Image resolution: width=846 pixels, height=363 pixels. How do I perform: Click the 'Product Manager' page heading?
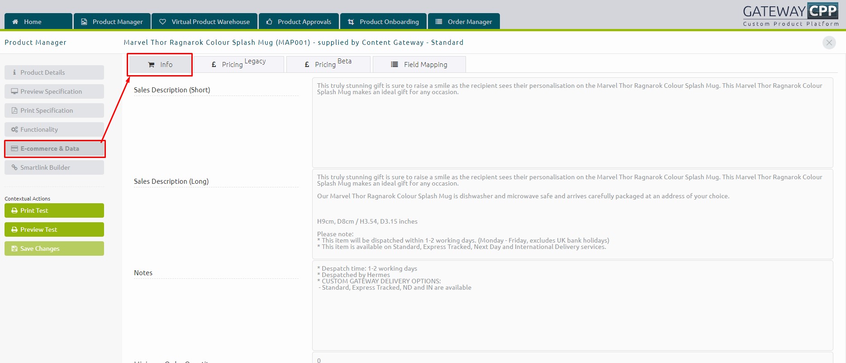point(35,43)
